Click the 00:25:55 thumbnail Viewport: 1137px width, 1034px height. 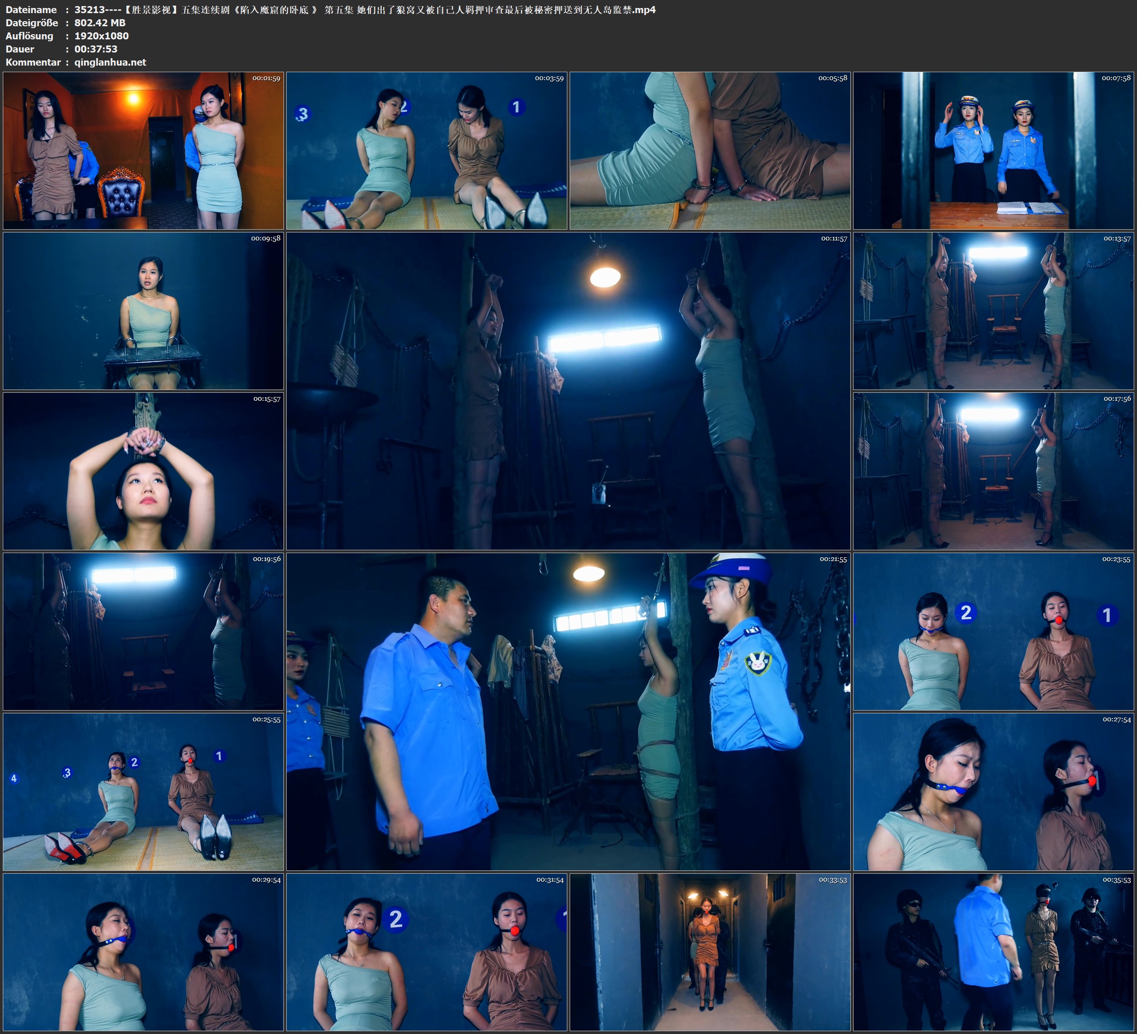coord(143,792)
